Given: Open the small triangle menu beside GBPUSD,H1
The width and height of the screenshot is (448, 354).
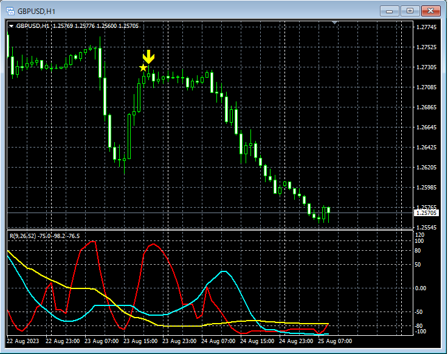Looking at the screenshot, I should pyautogui.click(x=11, y=26).
